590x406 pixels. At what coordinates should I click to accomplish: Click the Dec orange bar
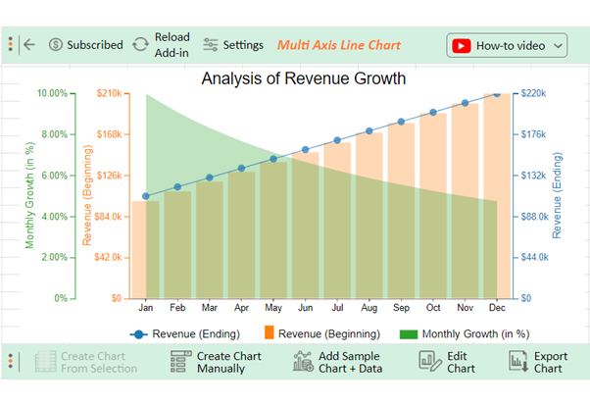(x=497, y=196)
